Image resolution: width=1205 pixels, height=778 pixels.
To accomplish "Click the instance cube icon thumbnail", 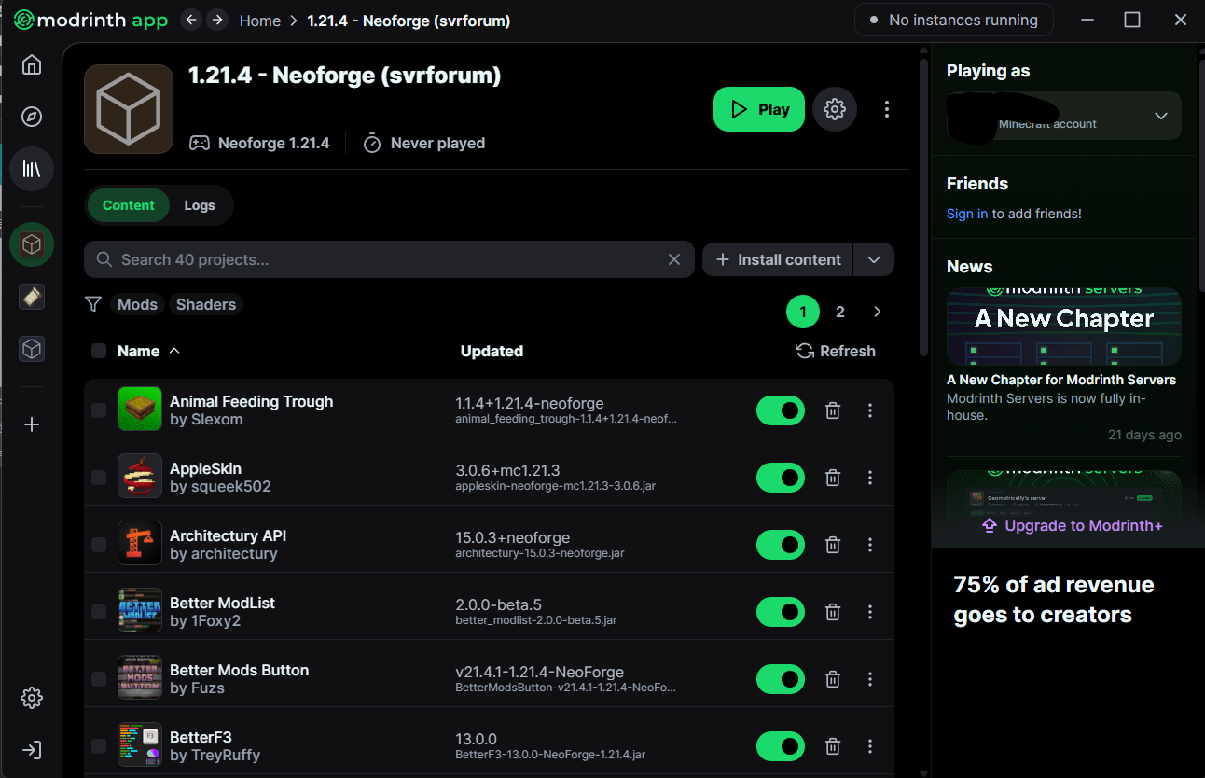I will [129, 109].
